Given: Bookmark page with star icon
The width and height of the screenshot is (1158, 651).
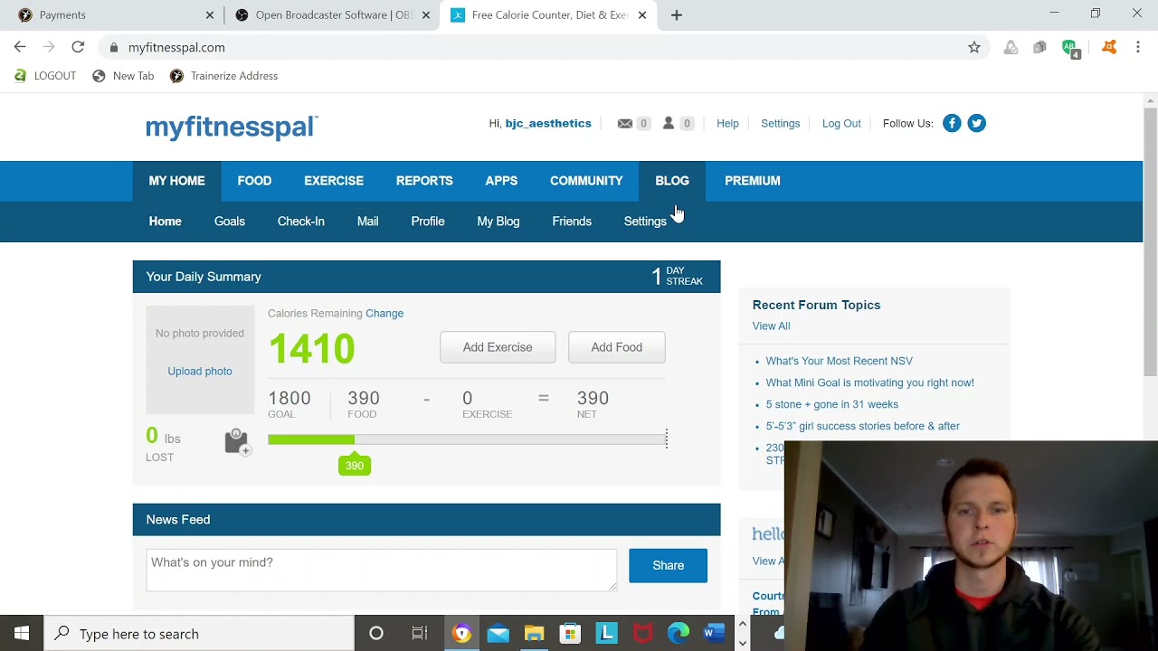Looking at the screenshot, I should click(974, 47).
